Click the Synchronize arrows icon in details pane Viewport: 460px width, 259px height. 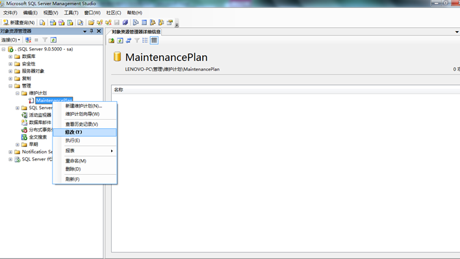pyautogui.click(x=129, y=41)
